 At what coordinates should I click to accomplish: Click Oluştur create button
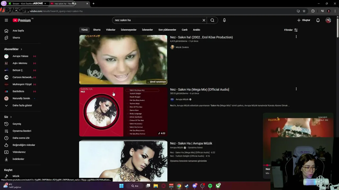click(304, 20)
